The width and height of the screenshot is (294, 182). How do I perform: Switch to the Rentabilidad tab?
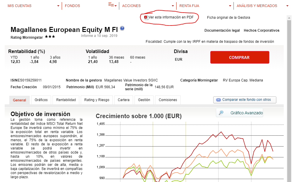66,100
